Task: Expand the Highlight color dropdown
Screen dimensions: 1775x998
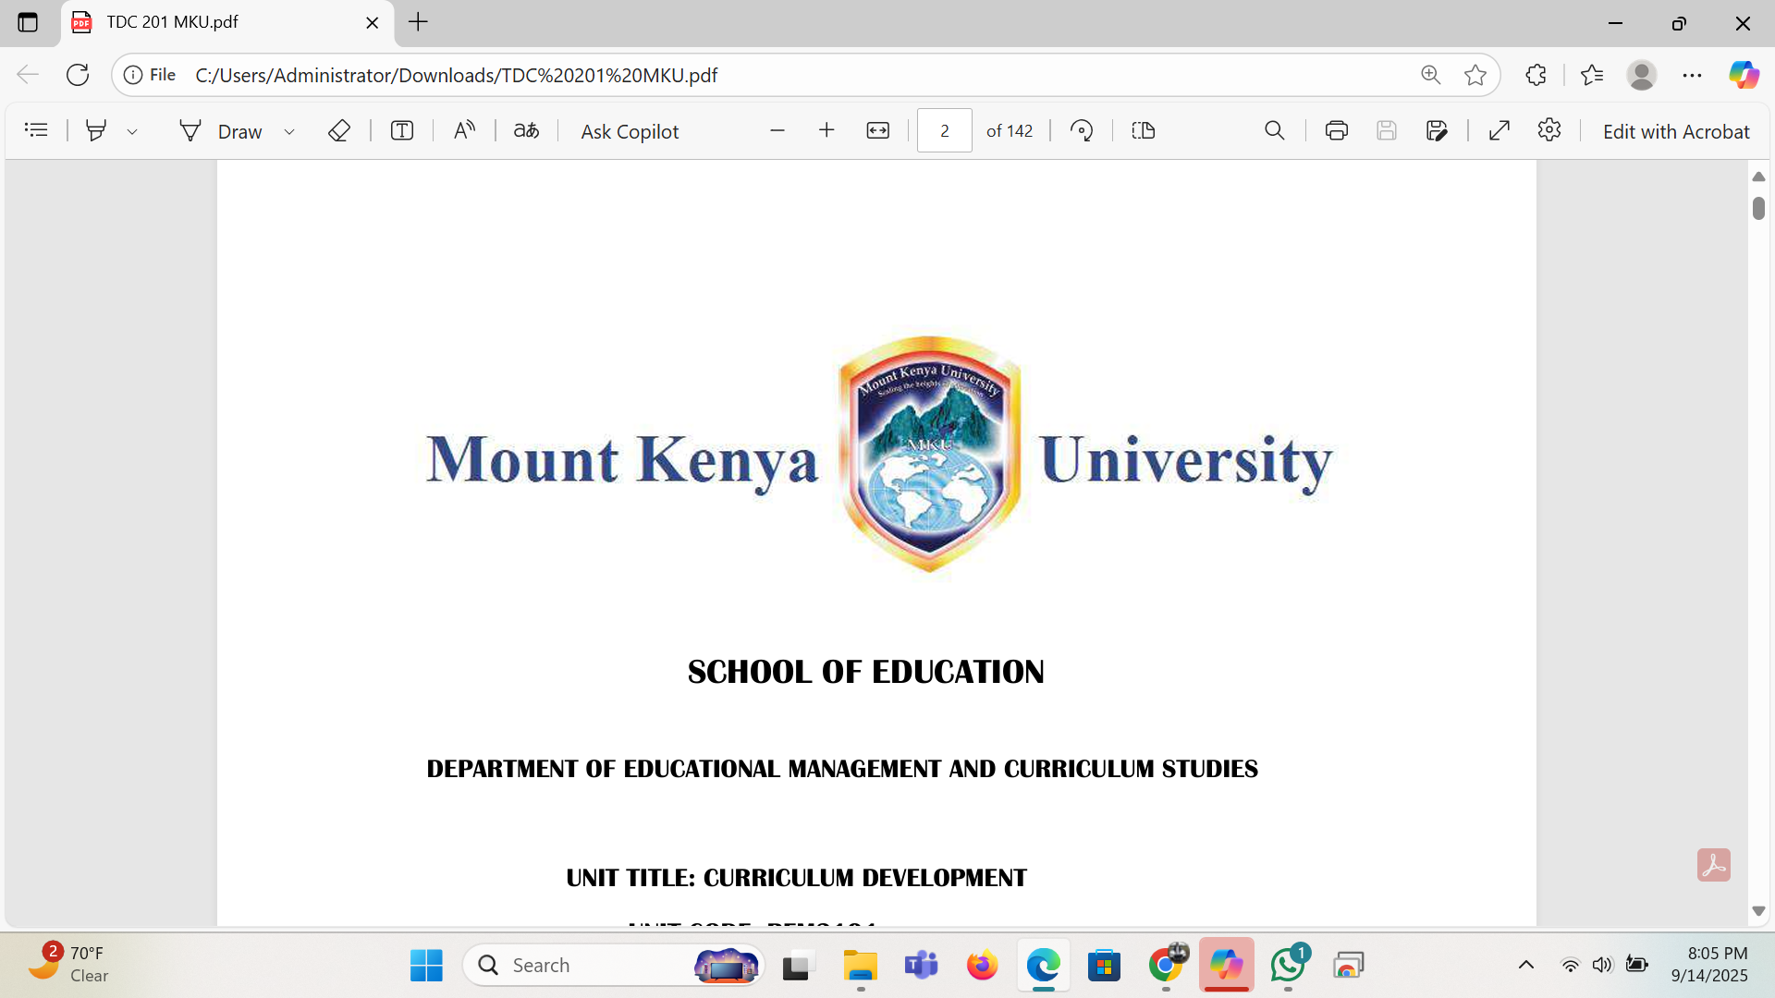Action: 132,131
